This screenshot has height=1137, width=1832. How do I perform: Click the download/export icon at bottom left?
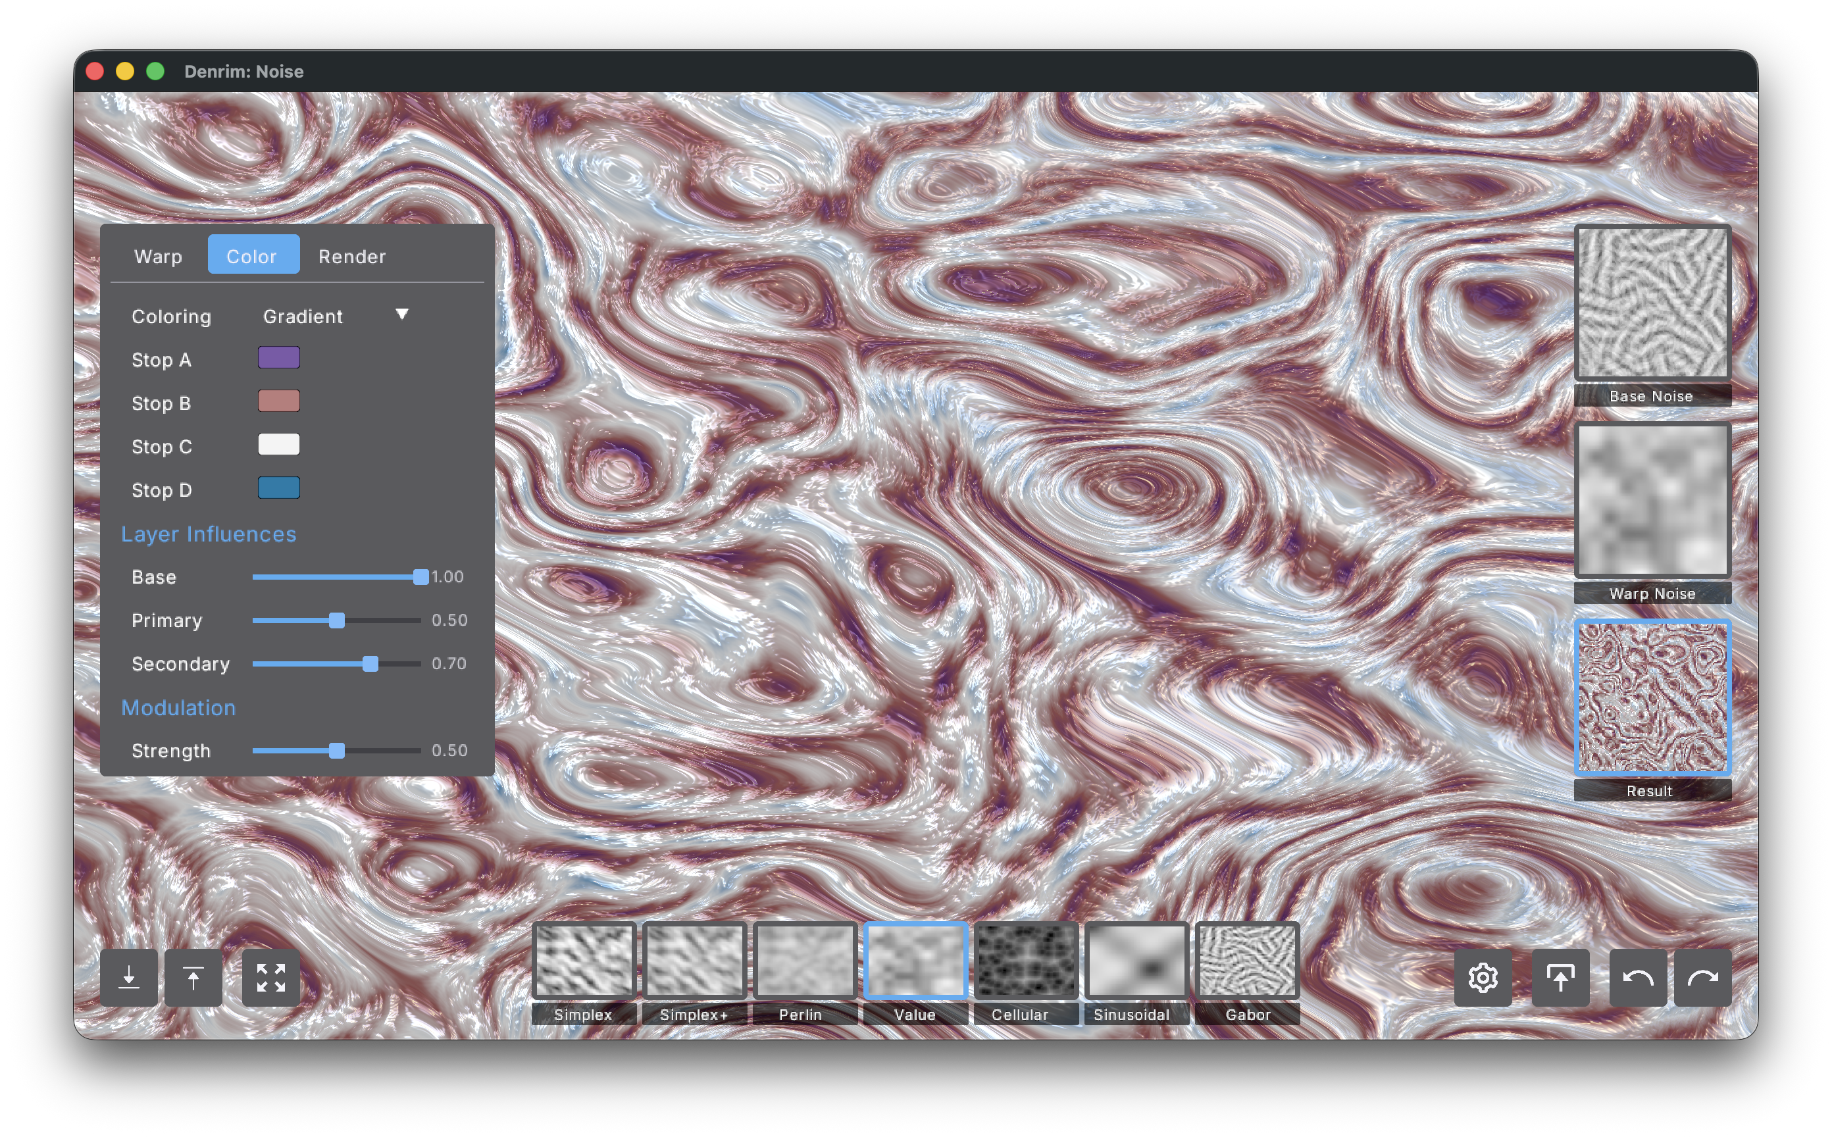tap(130, 977)
